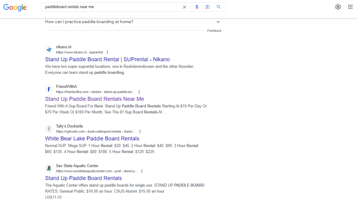This screenshot has width=357, height=204.
Task: Click the Feedback link
Action: coord(214,31)
